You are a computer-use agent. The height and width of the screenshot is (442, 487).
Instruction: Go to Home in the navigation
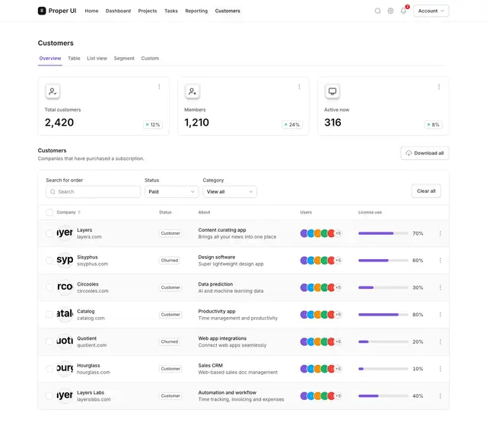coord(91,11)
